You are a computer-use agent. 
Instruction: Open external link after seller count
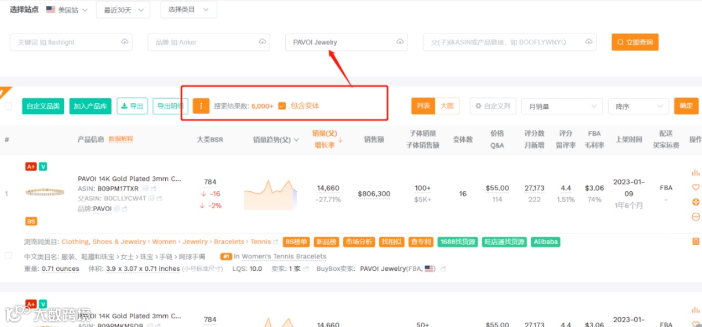(x=305, y=269)
